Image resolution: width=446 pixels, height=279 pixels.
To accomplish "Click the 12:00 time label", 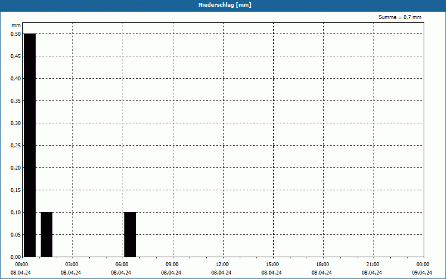I will (x=222, y=264).
